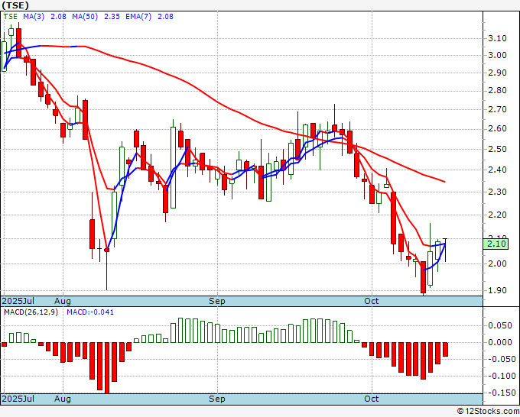Click the current price tag 2.10
520x417 pixels.
point(496,244)
